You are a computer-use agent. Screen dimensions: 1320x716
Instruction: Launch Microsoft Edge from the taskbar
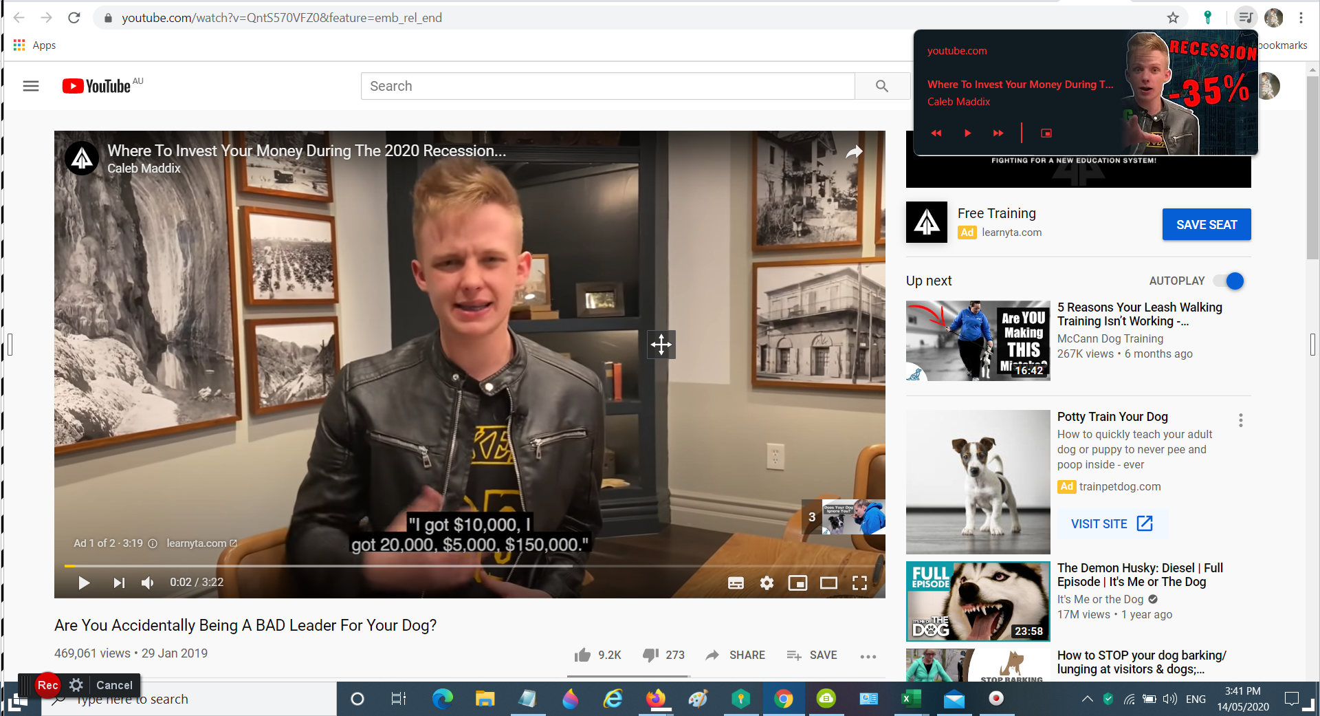pyautogui.click(x=443, y=699)
